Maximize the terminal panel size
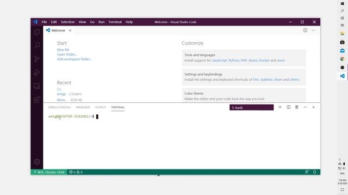Image resolution: width=348 pixels, height=195 pixels. pyautogui.click(x=305, y=107)
